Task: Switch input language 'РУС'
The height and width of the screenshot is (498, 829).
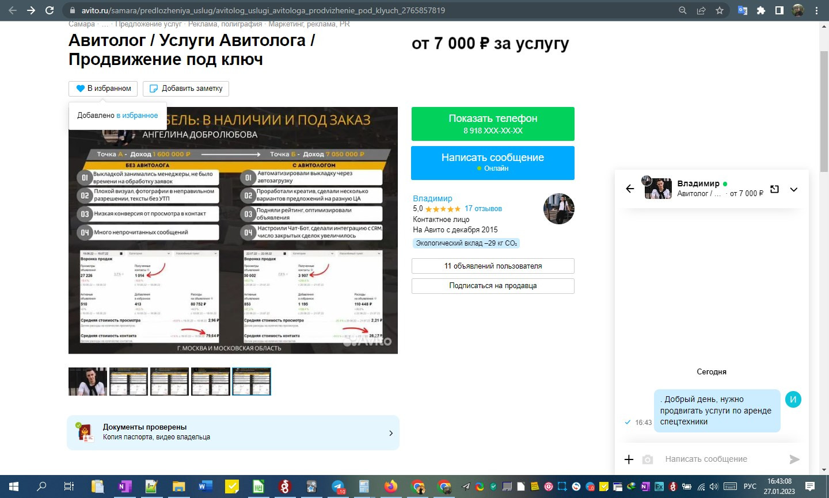Action: (750, 486)
